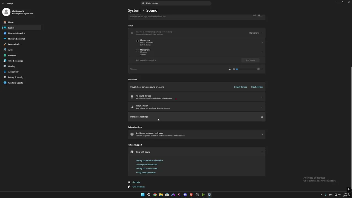Select Gaming in the sidebar
This screenshot has height=198, width=352.
click(11, 66)
